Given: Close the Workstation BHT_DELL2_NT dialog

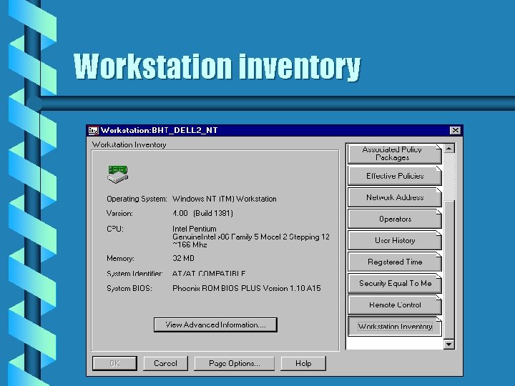Looking at the screenshot, I should tap(455, 130).
